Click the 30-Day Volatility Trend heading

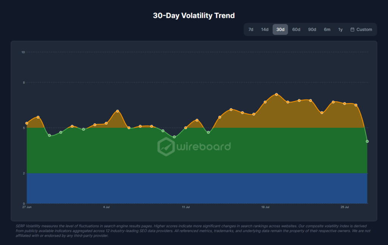pos(194,16)
